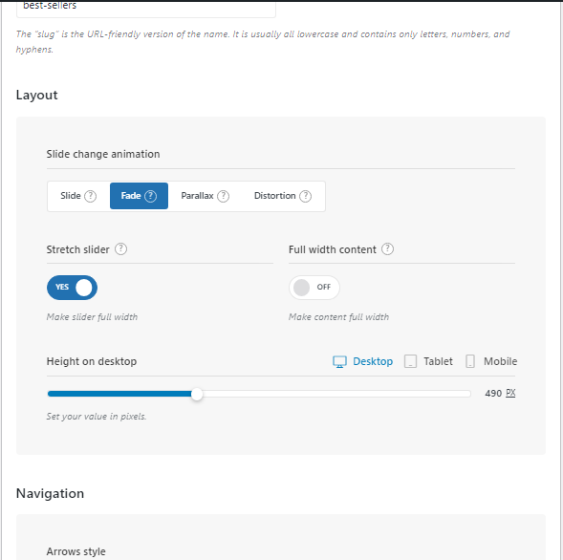Click the help icon inside Fade button
The width and height of the screenshot is (563, 560).
point(150,196)
